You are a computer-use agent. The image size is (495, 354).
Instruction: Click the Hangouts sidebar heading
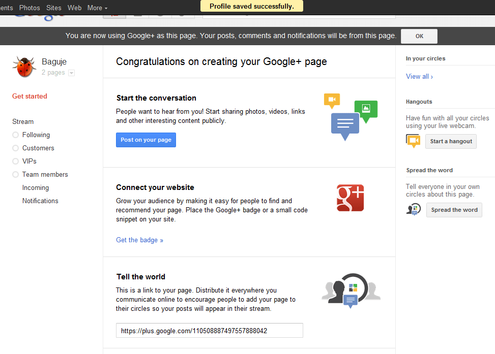click(x=419, y=102)
